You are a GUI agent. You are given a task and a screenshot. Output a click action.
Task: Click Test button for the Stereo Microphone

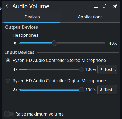pyautogui.click(x=107, y=69)
